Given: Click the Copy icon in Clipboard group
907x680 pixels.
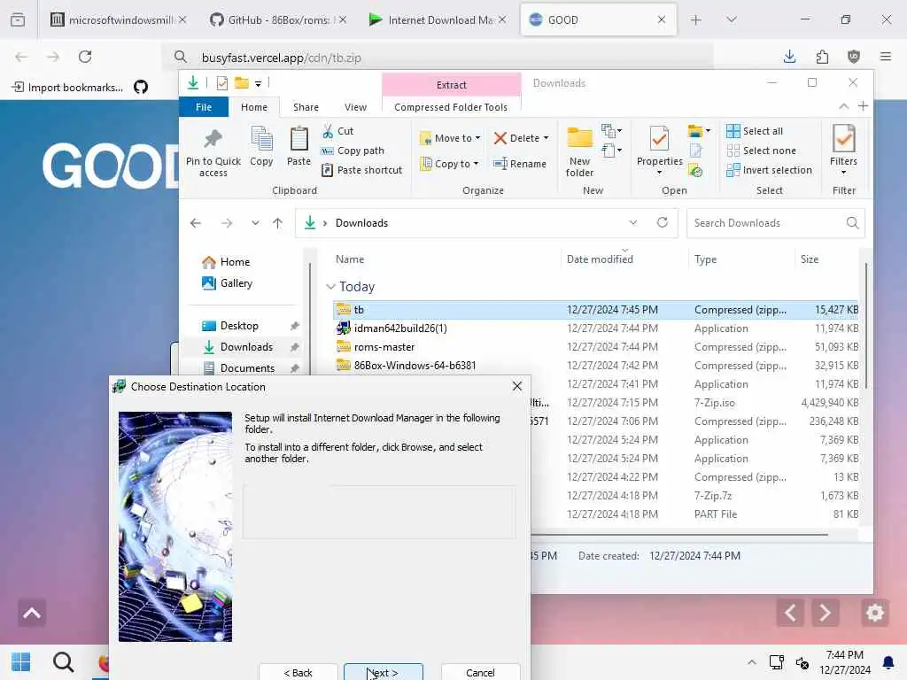Looking at the screenshot, I should (x=261, y=139).
